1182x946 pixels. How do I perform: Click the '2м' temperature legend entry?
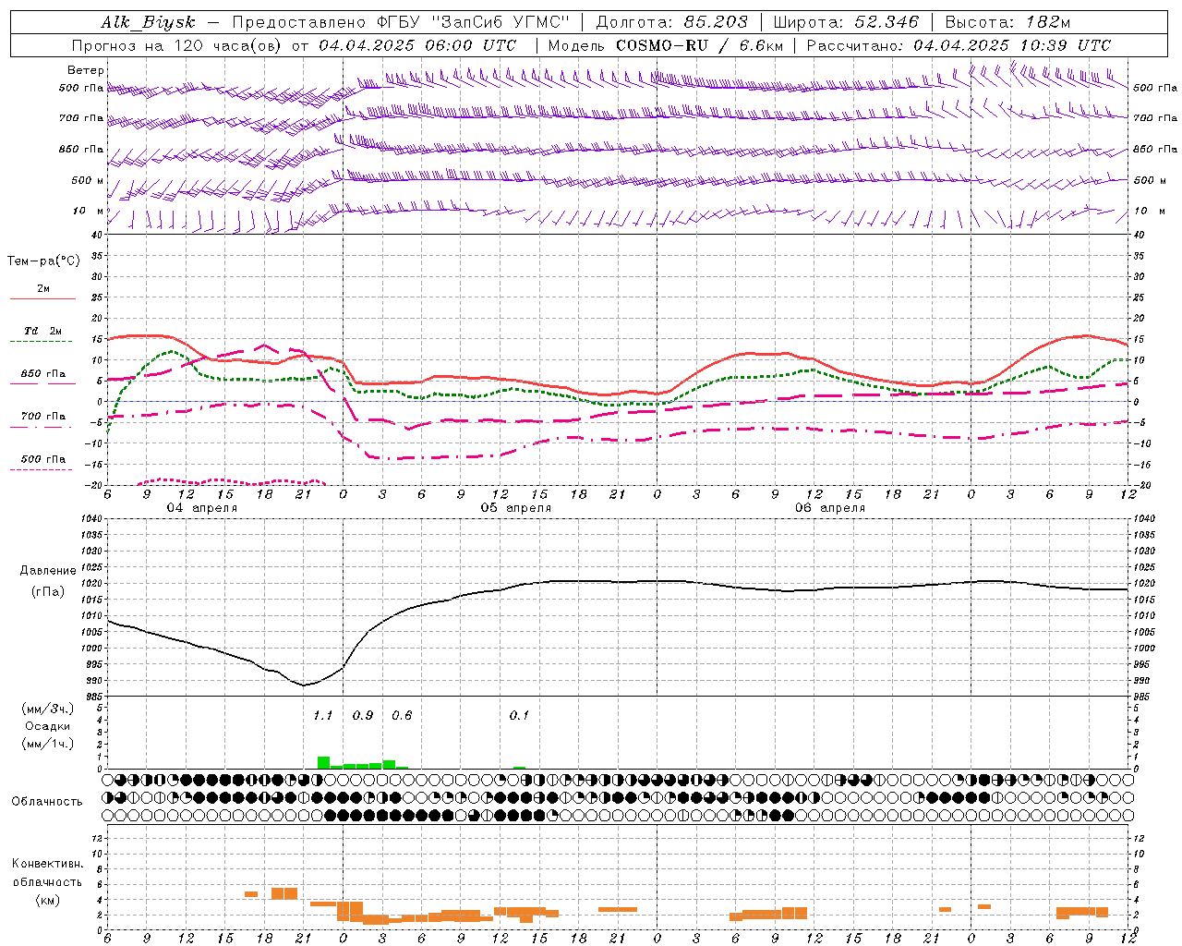(43, 289)
